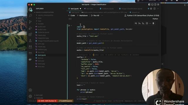Viewport: 188px width, 105px height.
Task: Open the AWS toolkit panel
Action: tap(30, 53)
